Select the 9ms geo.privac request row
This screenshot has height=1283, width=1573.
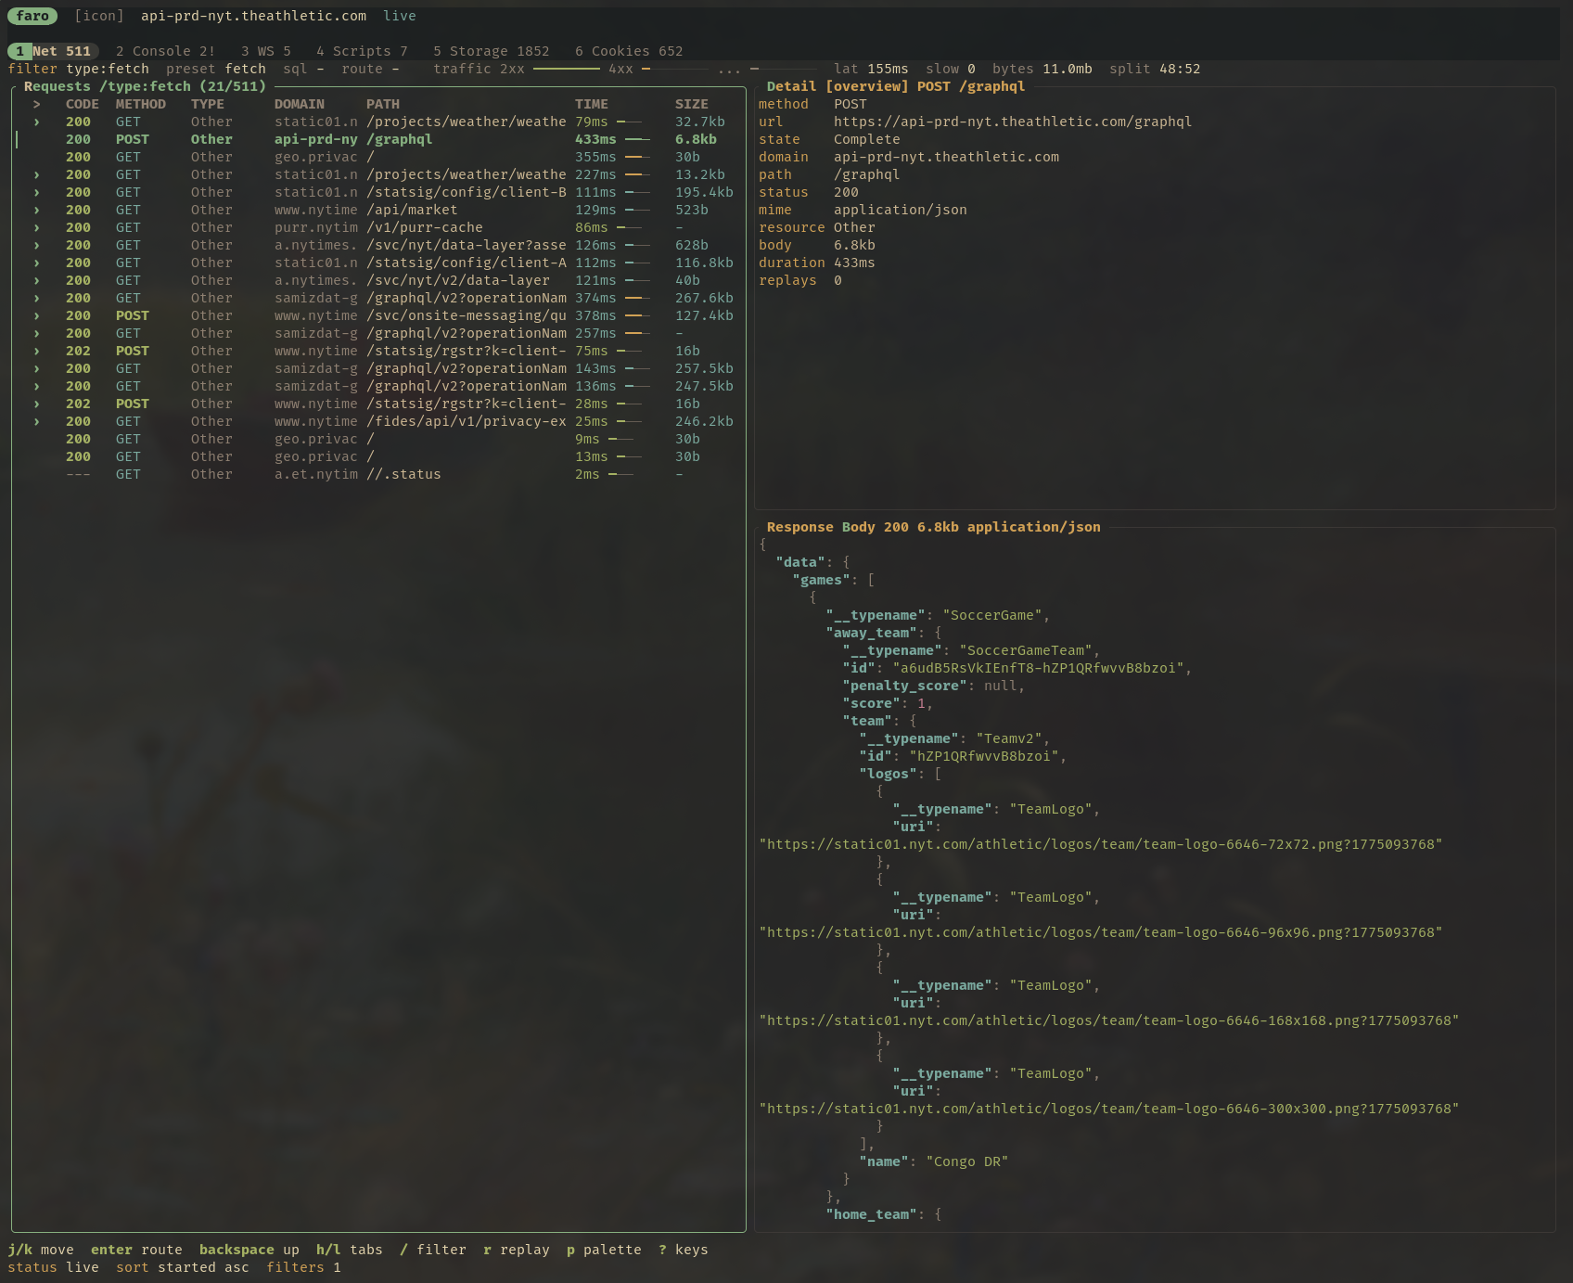coord(379,439)
